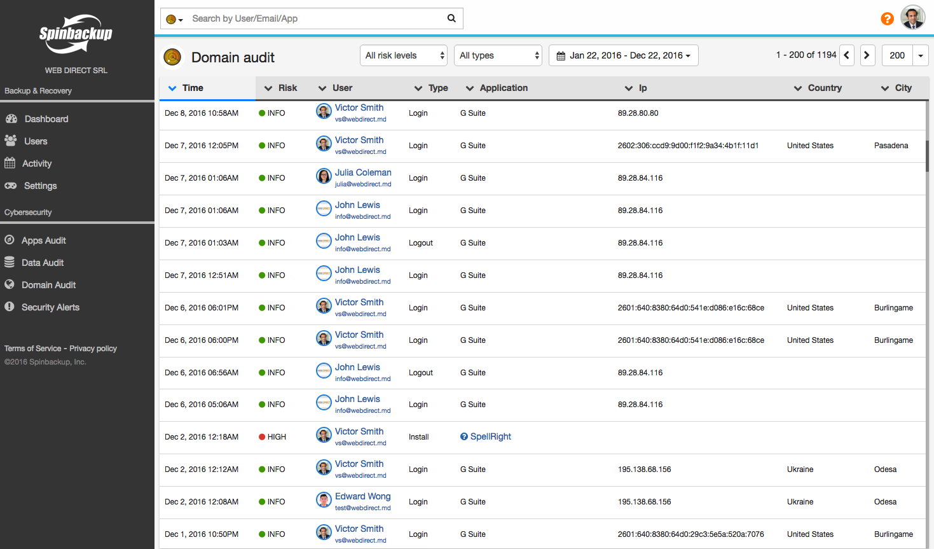Open Domain Audit in the sidebar
934x549 pixels.
point(48,285)
